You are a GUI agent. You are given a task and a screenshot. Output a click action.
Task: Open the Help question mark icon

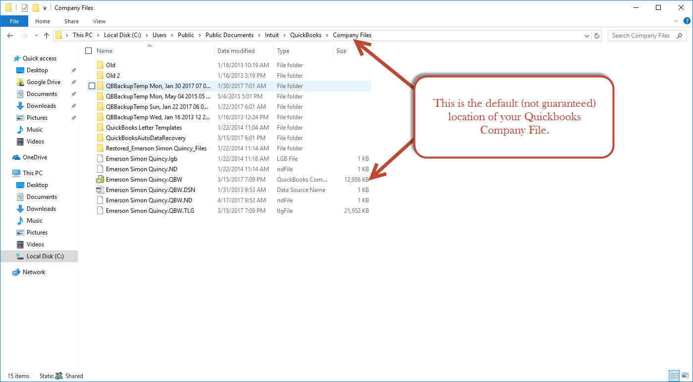(x=686, y=21)
